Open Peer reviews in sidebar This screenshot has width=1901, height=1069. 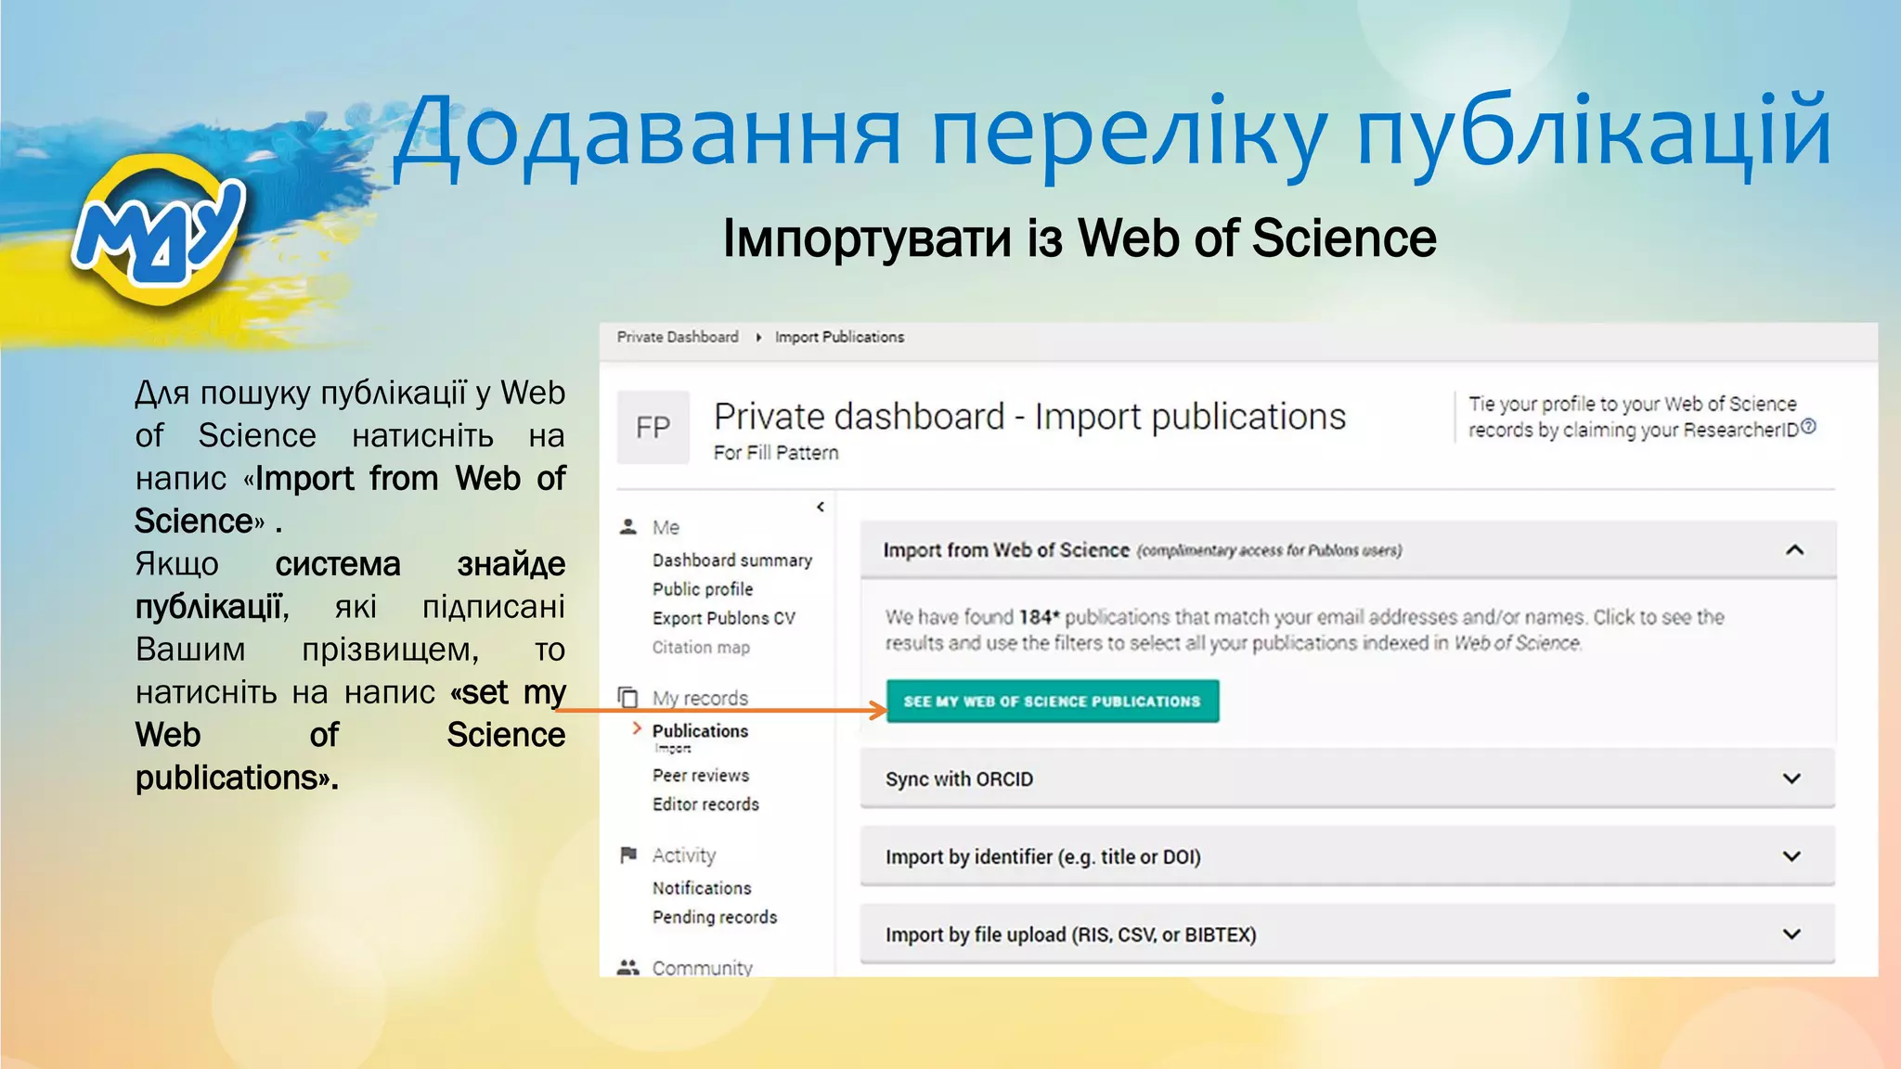(x=701, y=776)
